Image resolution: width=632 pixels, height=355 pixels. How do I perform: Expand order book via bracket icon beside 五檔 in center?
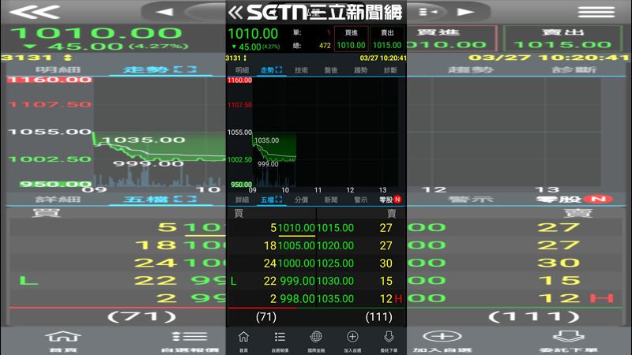point(279,200)
